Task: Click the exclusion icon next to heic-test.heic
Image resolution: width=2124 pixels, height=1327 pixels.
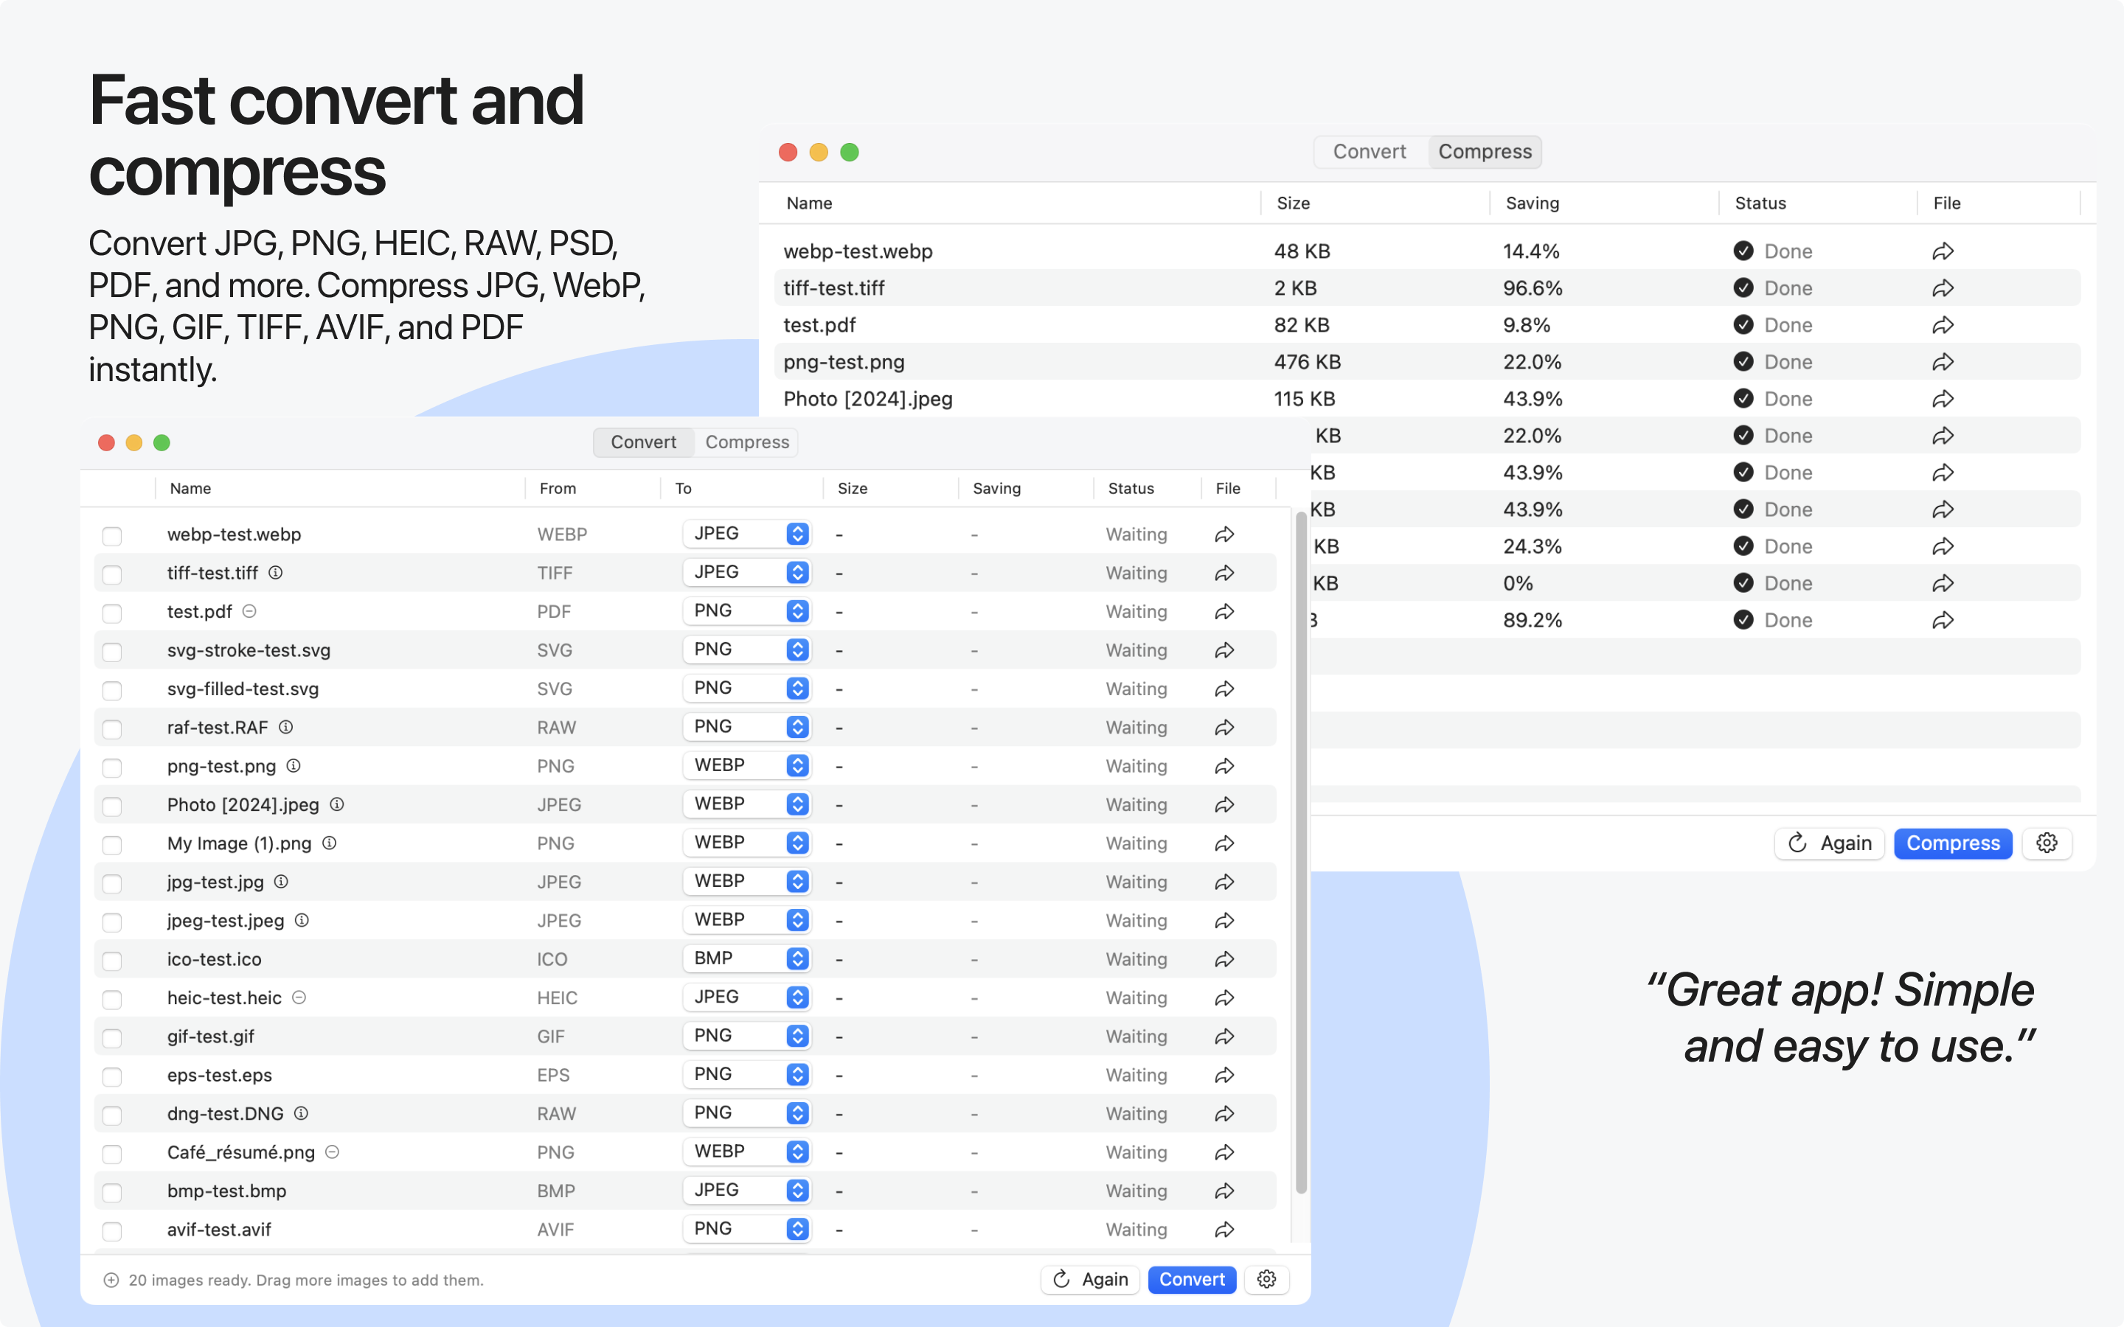Action: point(297,998)
